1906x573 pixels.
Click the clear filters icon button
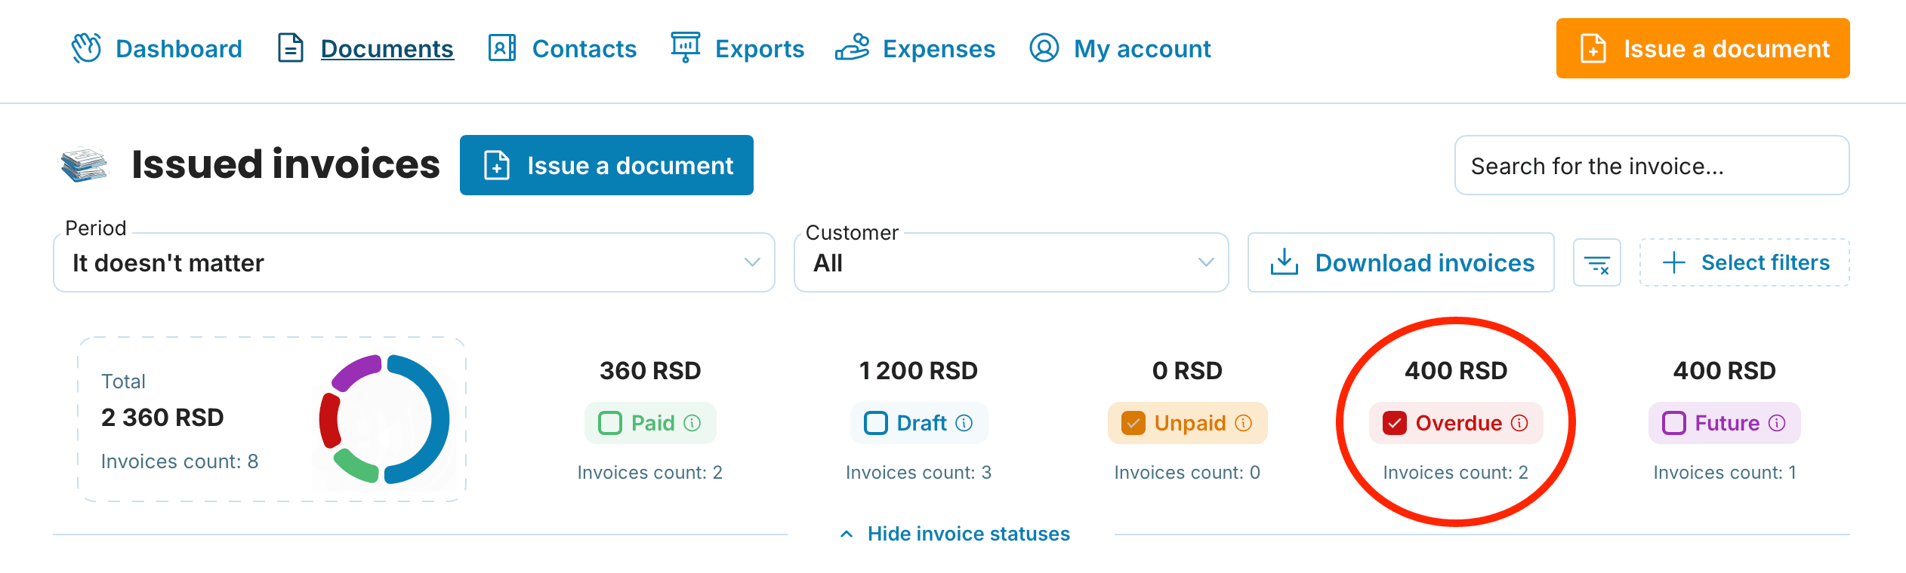pyautogui.click(x=1597, y=263)
